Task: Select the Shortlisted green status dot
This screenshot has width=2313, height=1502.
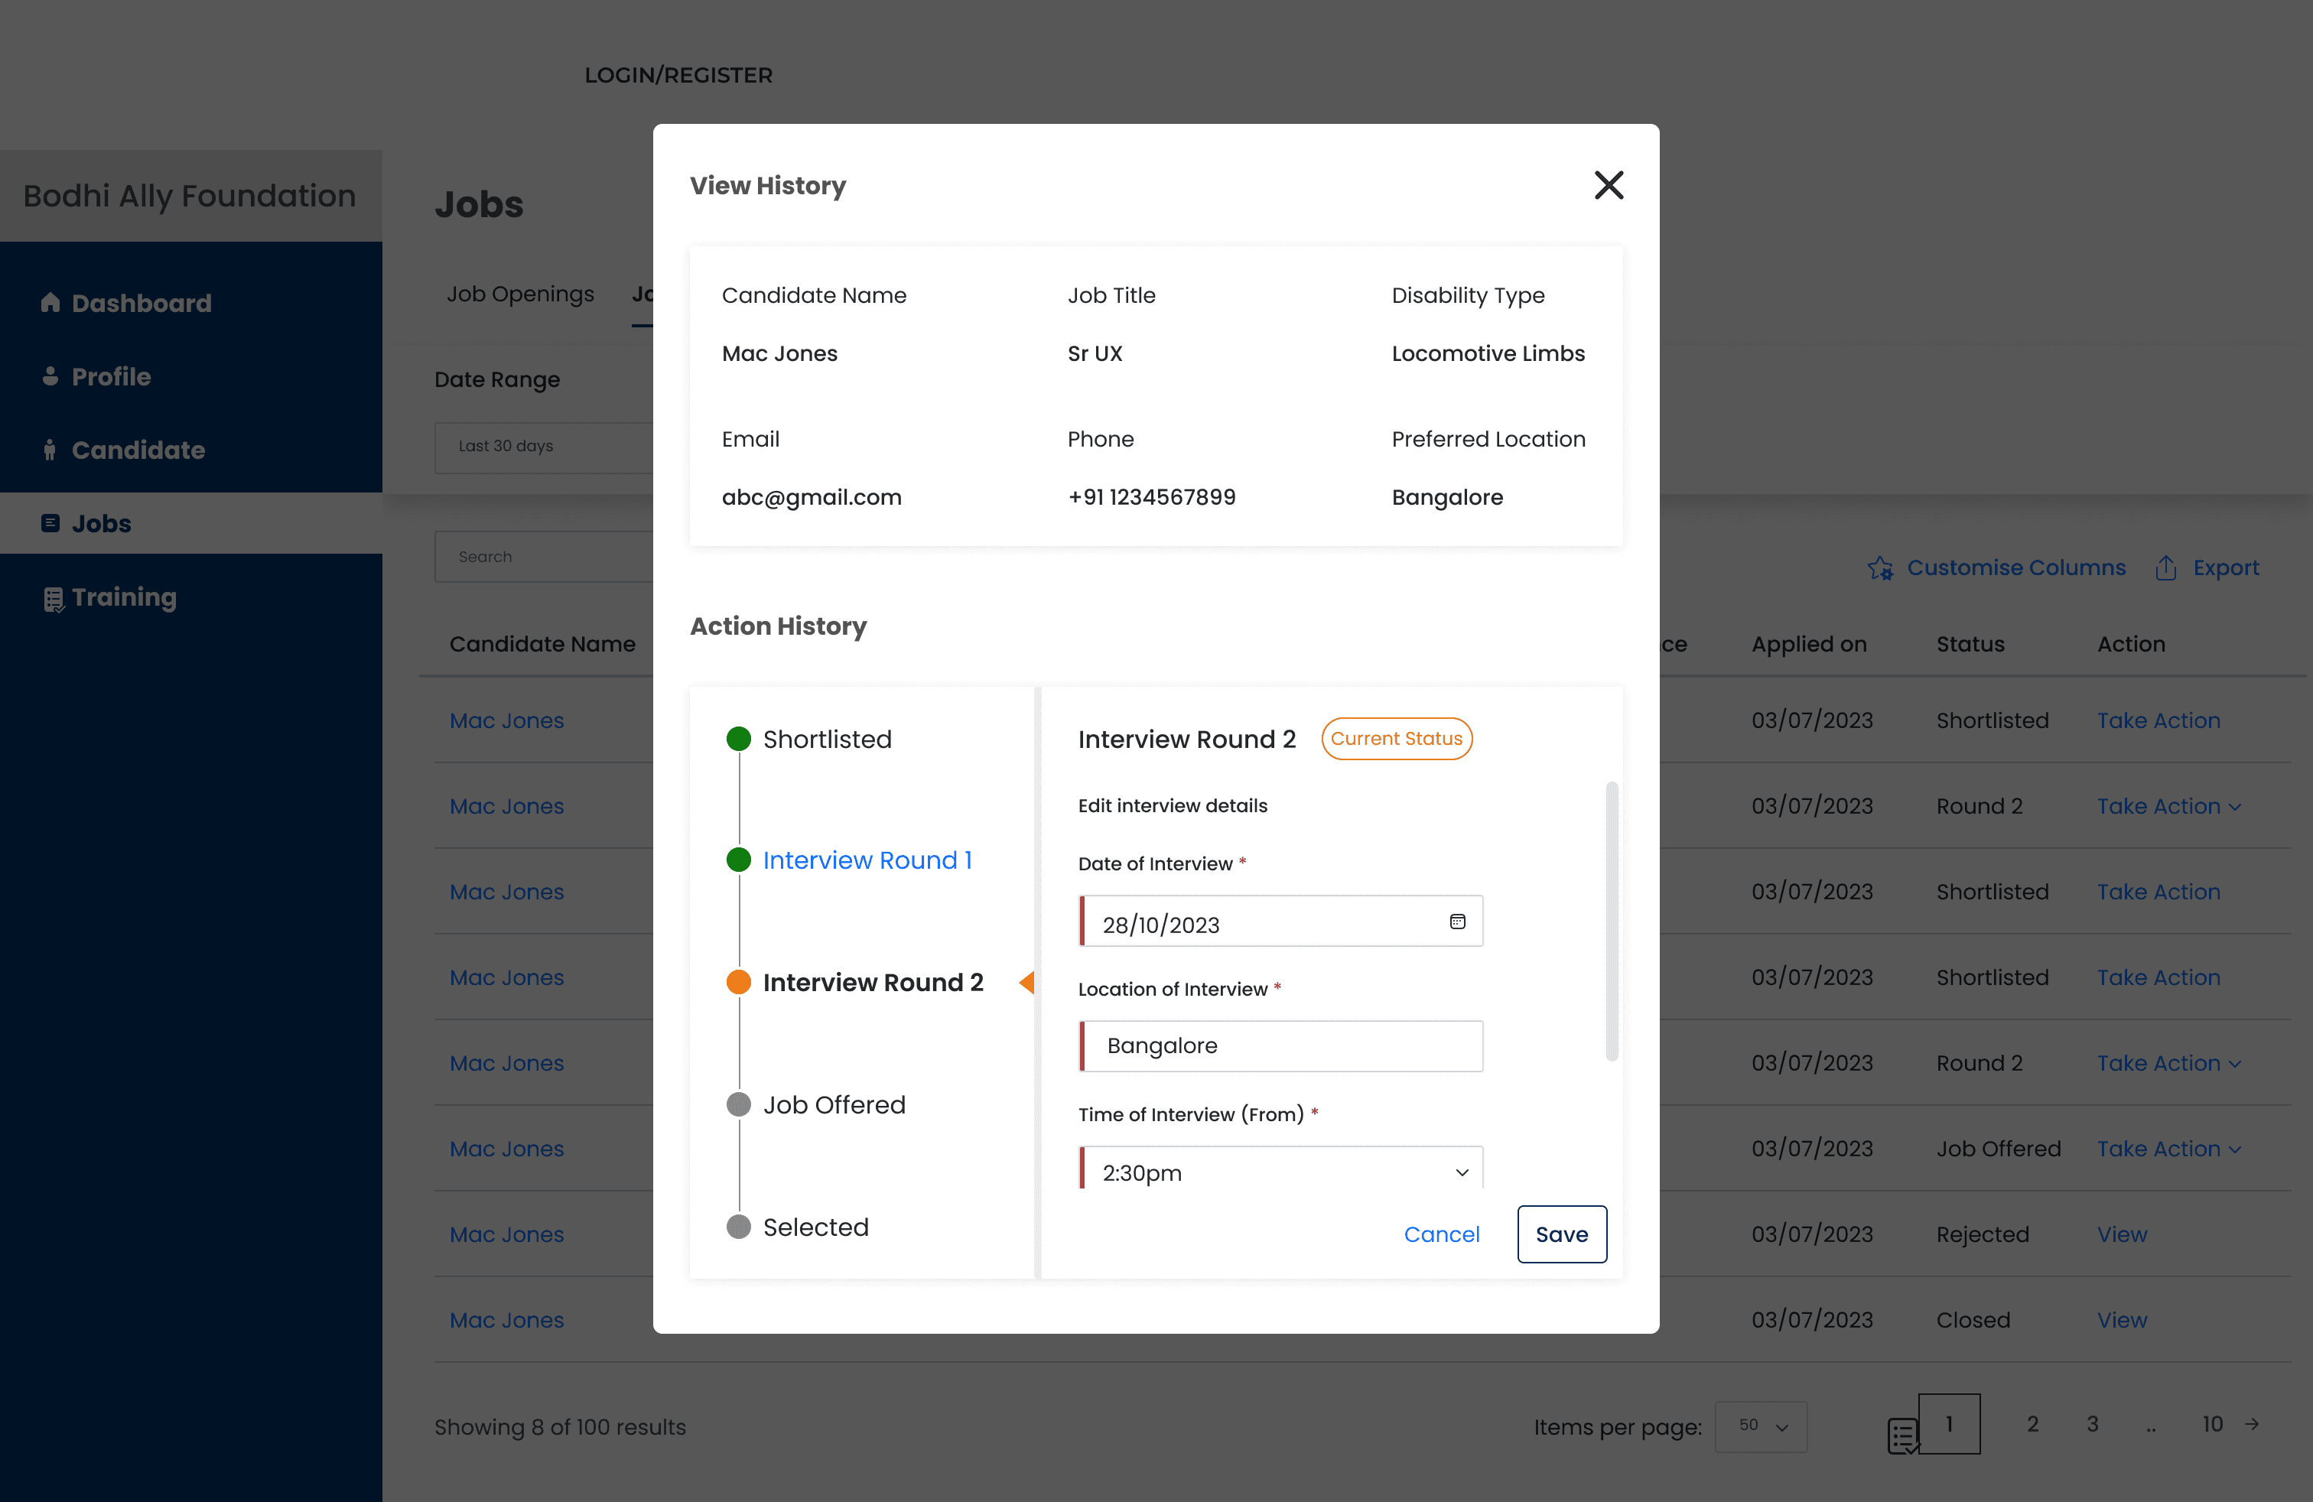Action: tap(739, 740)
